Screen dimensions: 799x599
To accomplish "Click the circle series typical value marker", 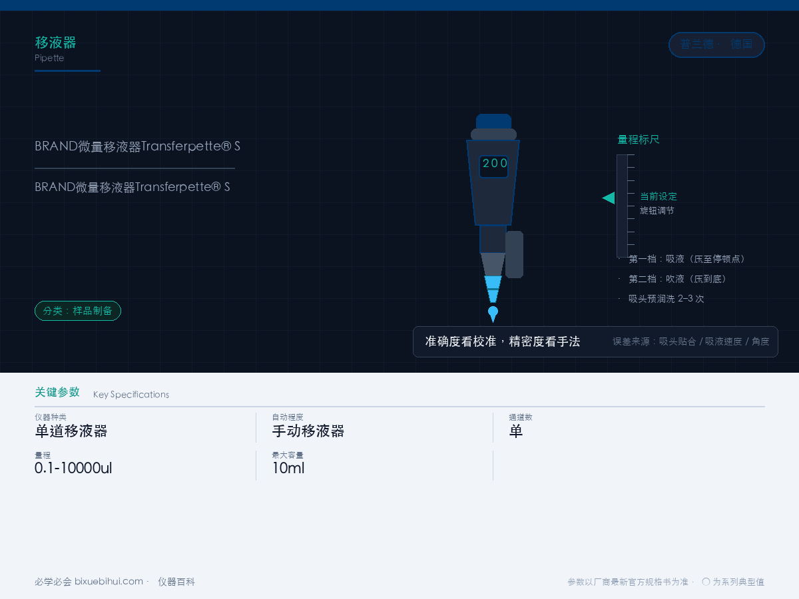I will [x=706, y=582].
